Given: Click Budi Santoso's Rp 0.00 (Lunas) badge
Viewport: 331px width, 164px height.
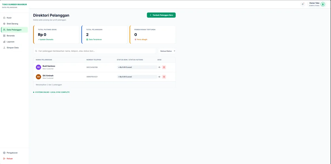Looking at the screenshot, I should (137, 67).
